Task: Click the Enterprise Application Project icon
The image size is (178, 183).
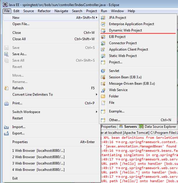Action: [x=103, y=24]
